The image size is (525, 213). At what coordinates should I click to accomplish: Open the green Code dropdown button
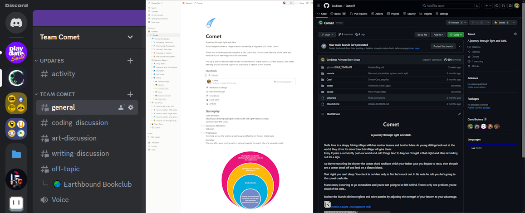click(x=456, y=34)
